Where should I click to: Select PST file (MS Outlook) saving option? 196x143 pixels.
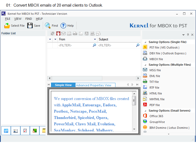tap(164, 47)
